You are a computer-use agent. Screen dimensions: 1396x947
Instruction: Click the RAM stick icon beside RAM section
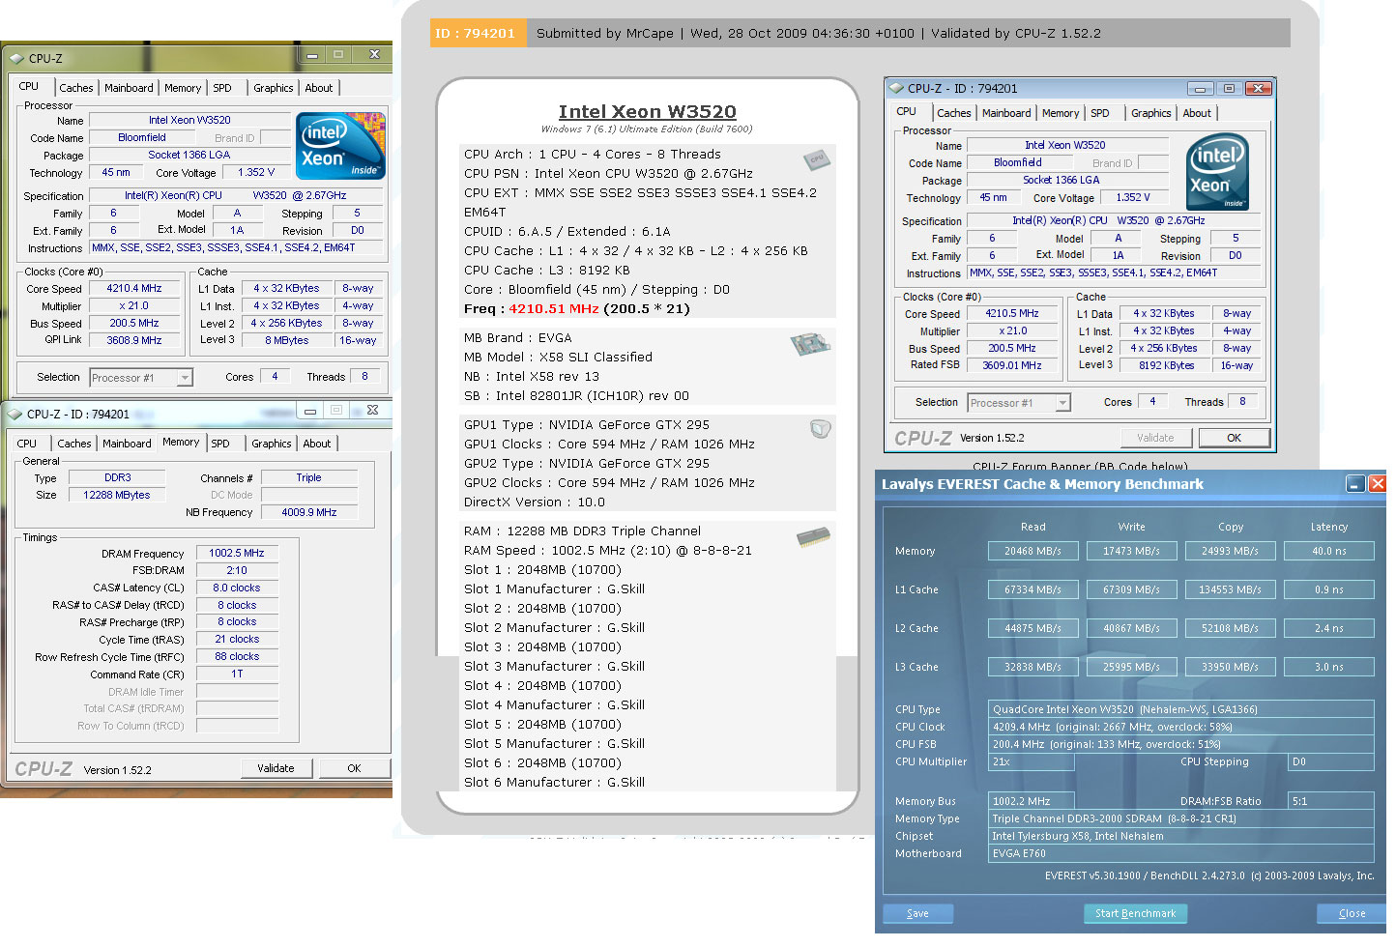point(814,536)
